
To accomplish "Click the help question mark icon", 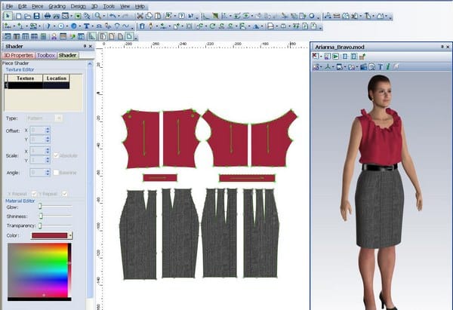I will (181, 16).
